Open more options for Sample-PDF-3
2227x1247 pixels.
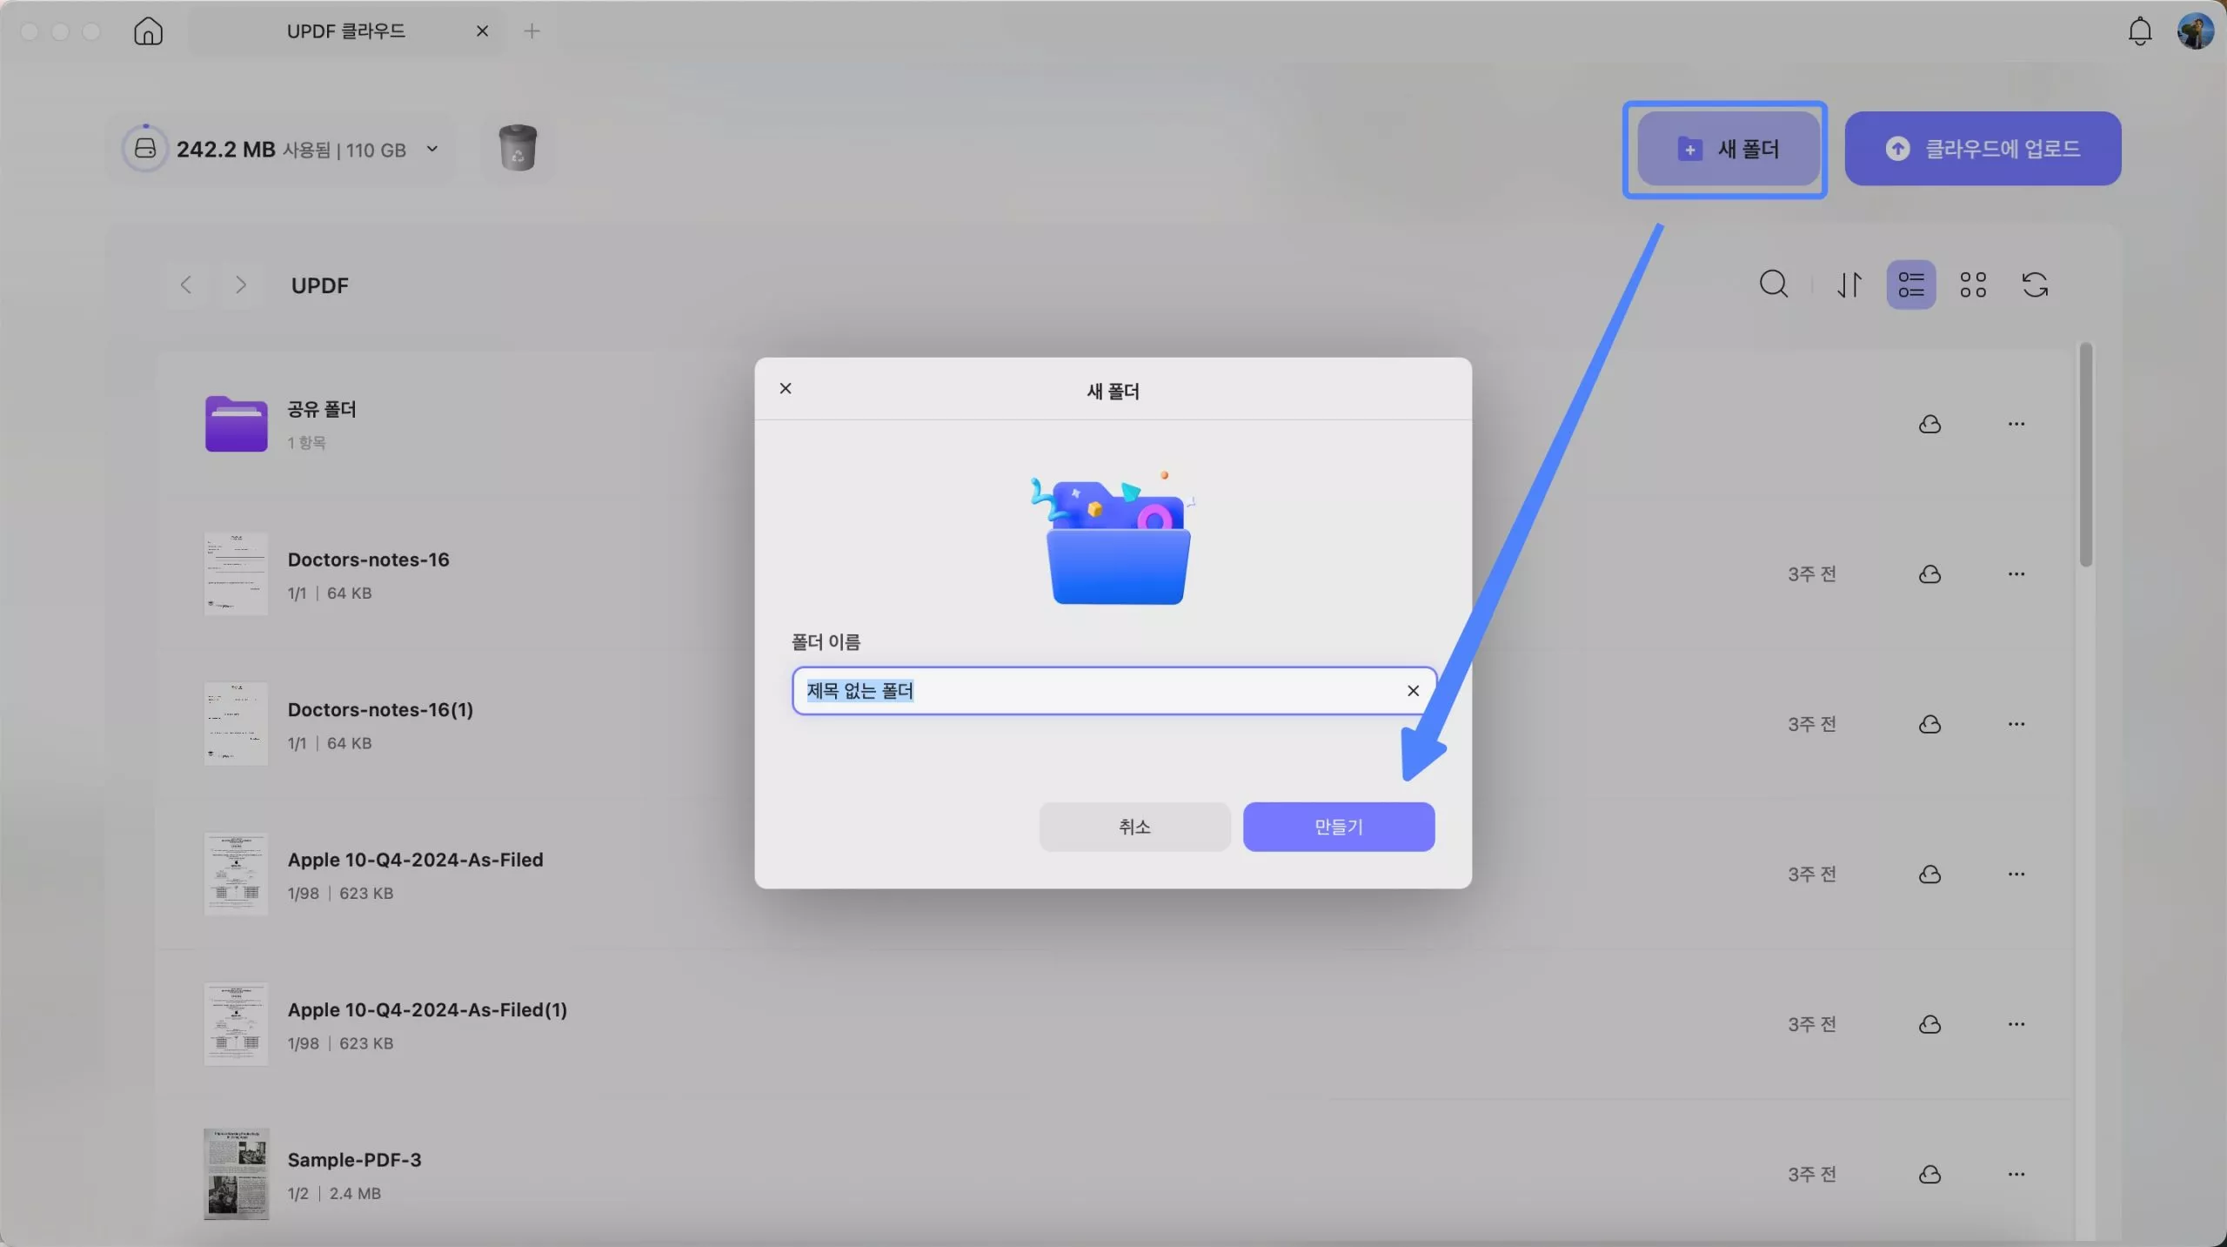2016,1175
